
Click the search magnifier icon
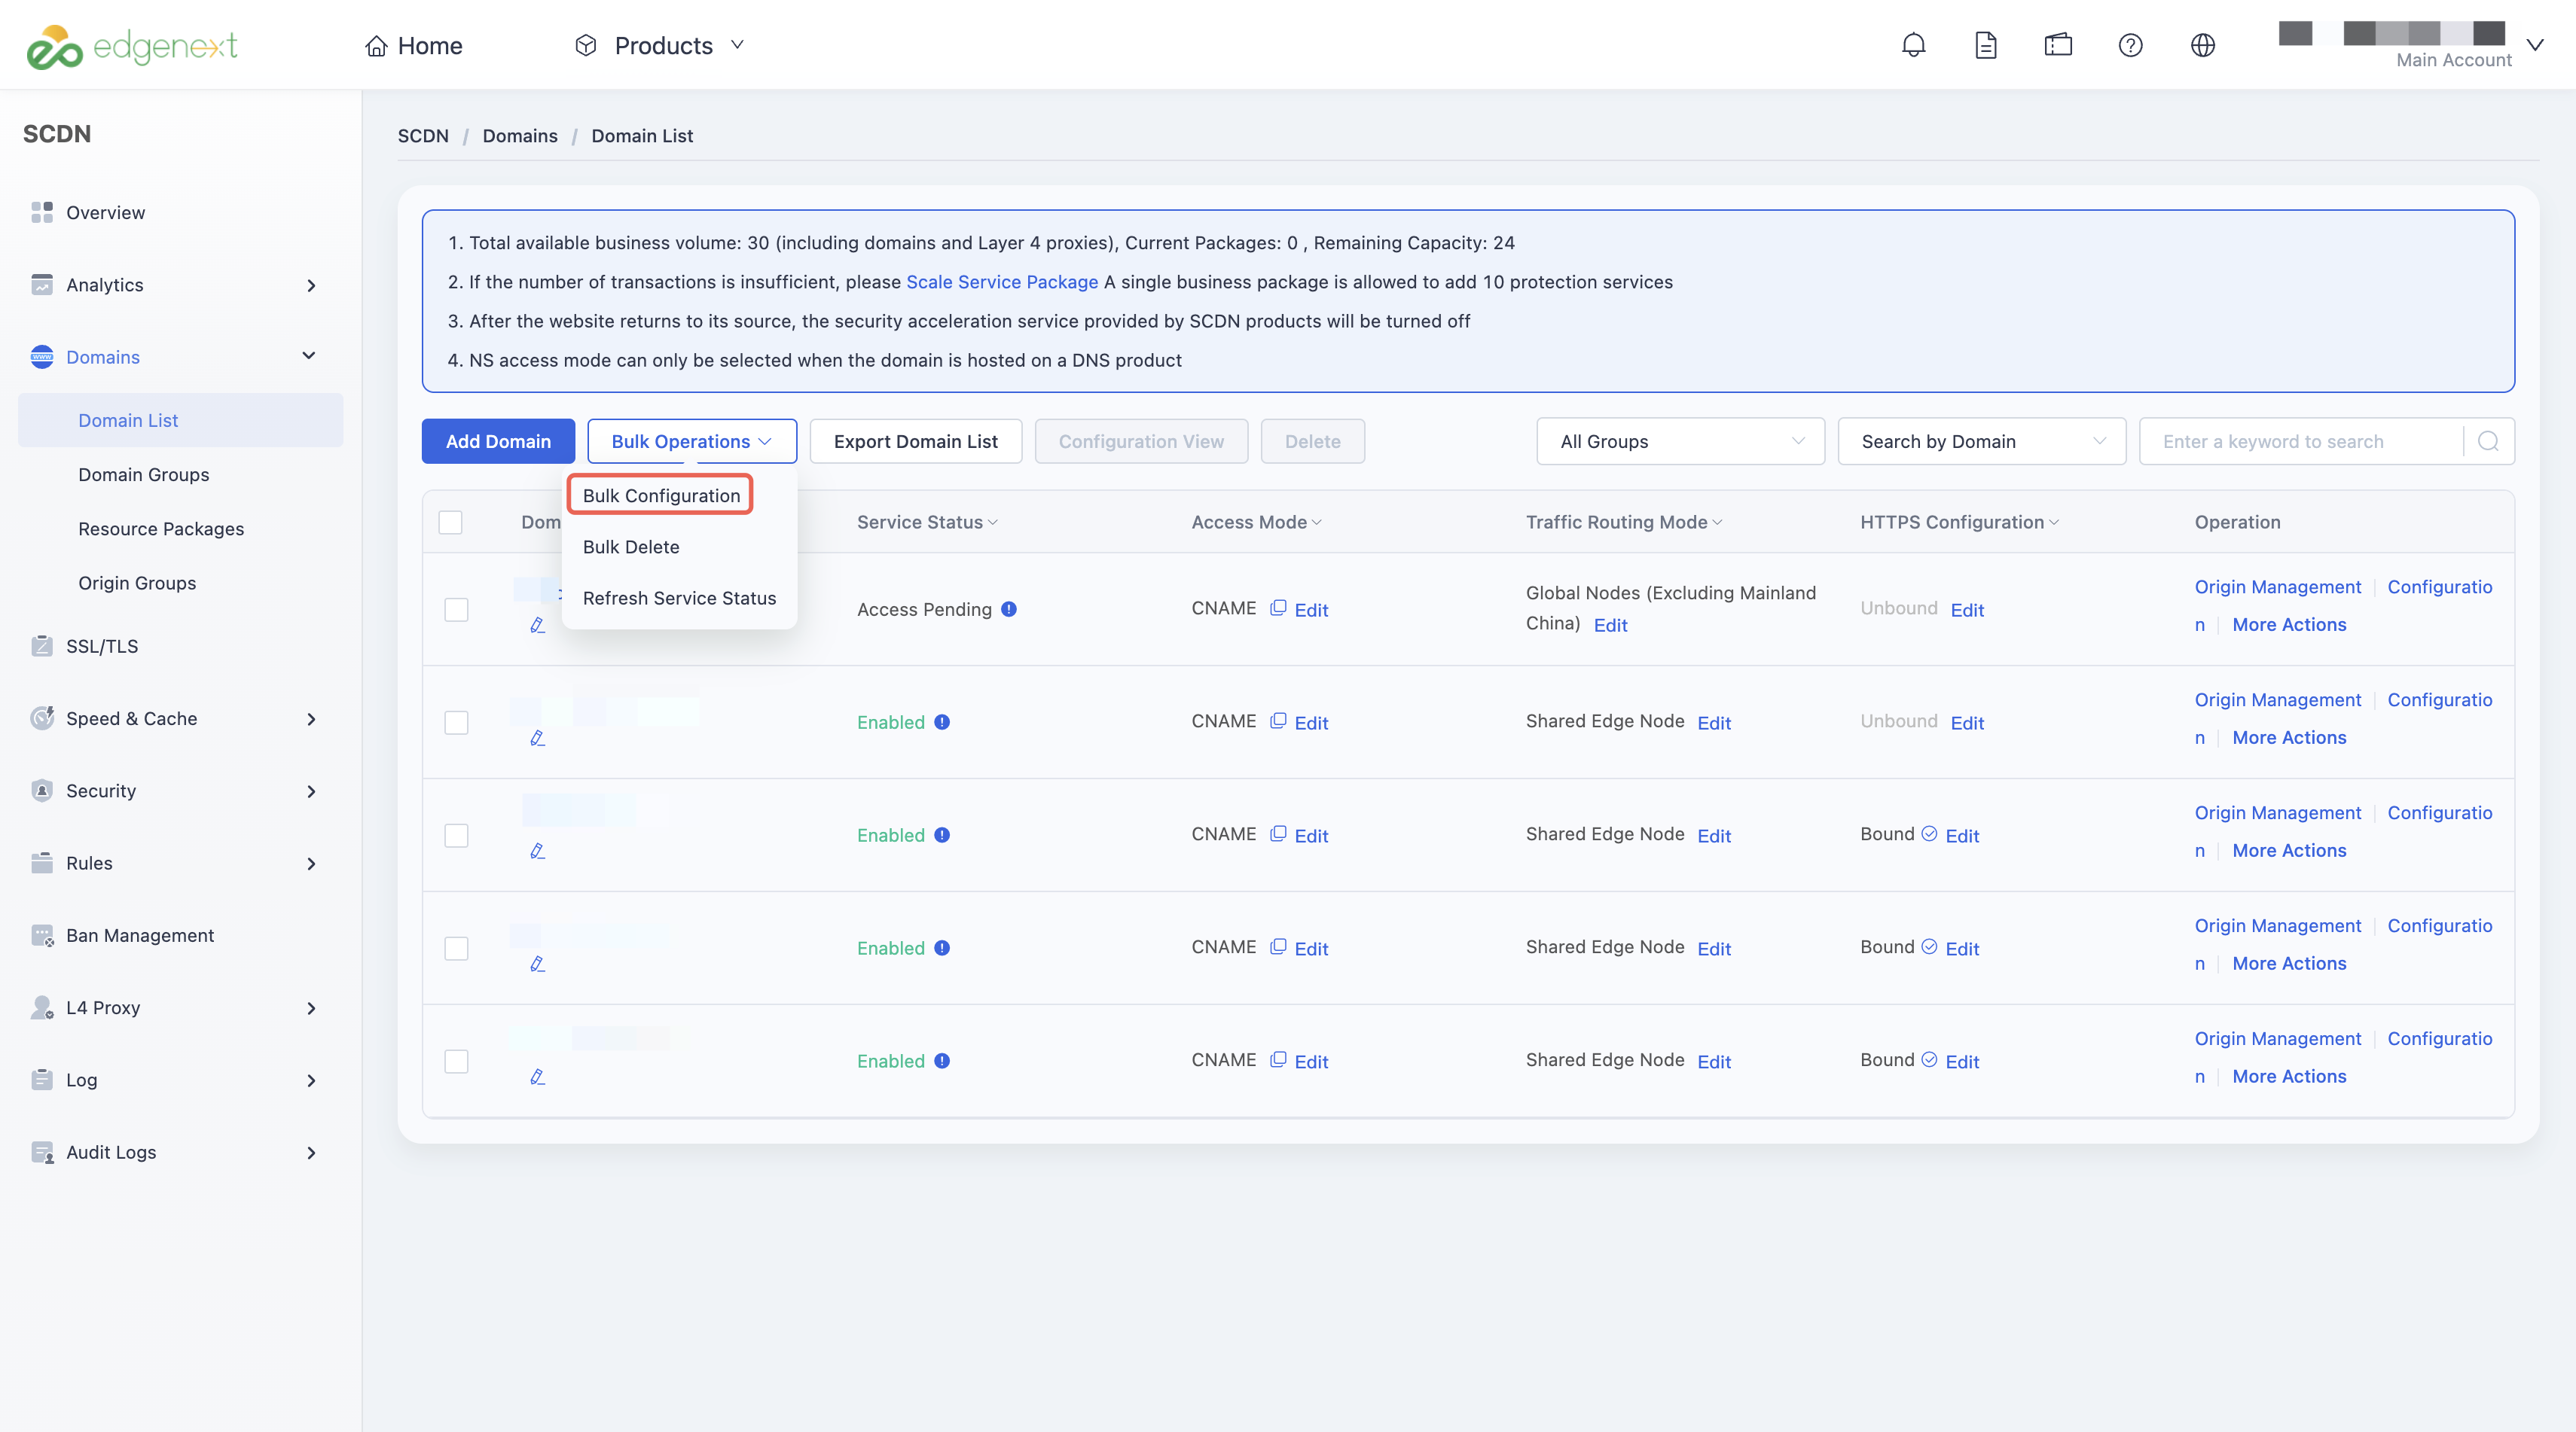pyautogui.click(x=2488, y=442)
